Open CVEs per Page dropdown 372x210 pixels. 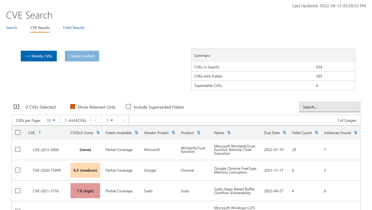(51, 120)
